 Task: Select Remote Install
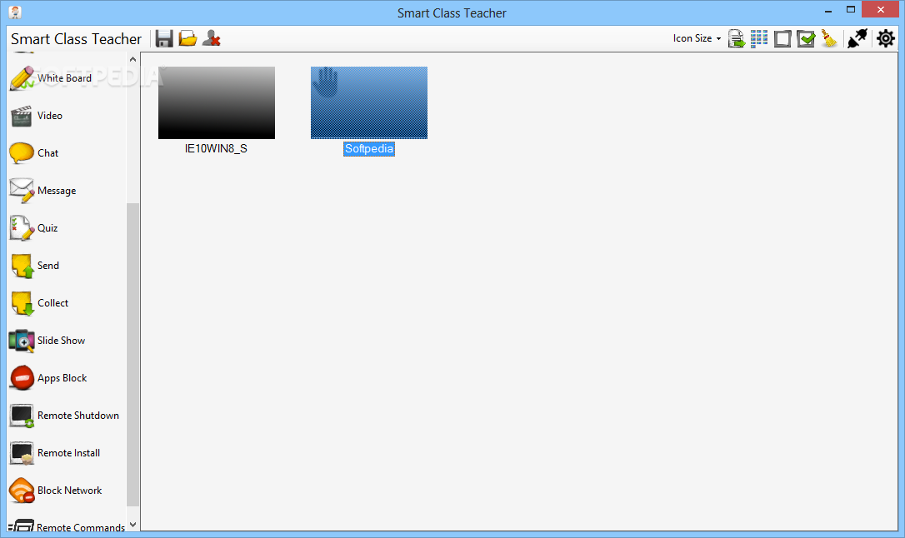click(55, 453)
